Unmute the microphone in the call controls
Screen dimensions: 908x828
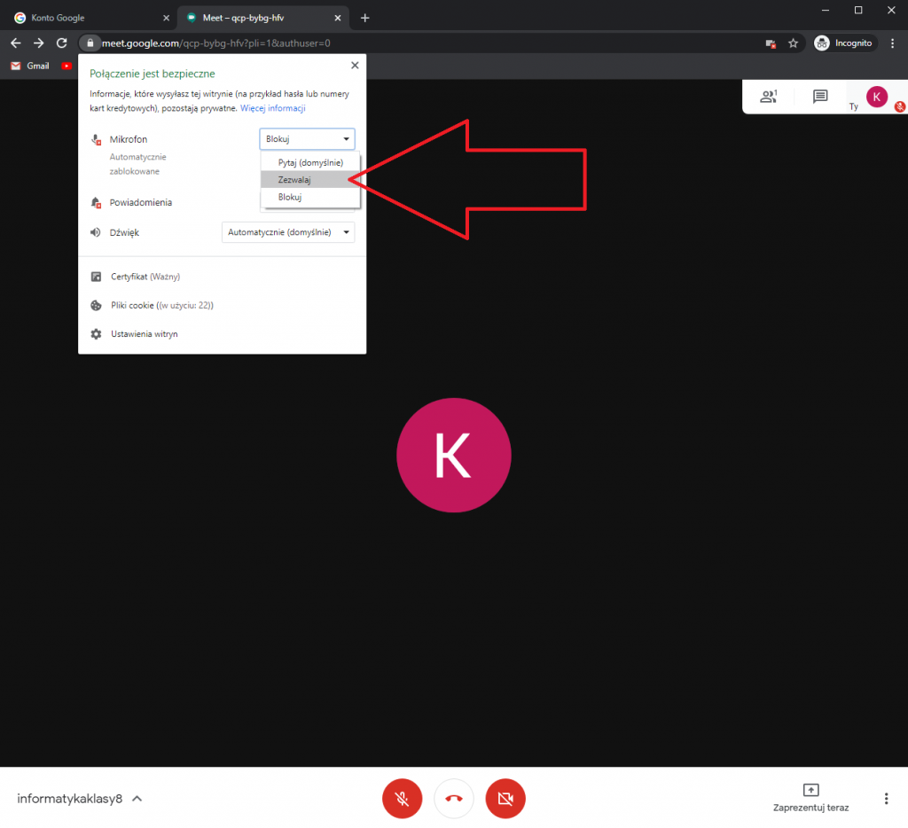402,798
